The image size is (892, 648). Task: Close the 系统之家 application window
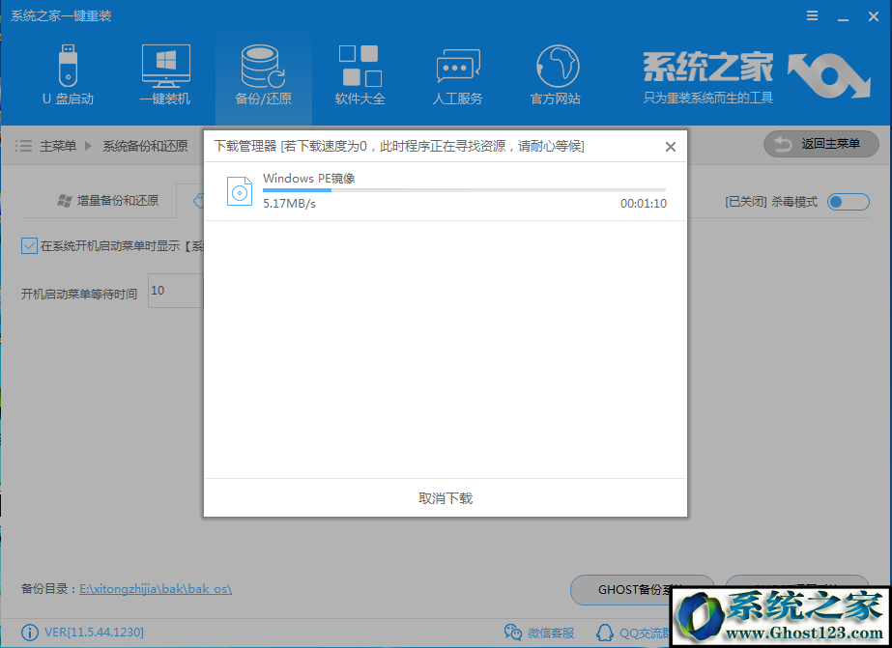coord(874,16)
